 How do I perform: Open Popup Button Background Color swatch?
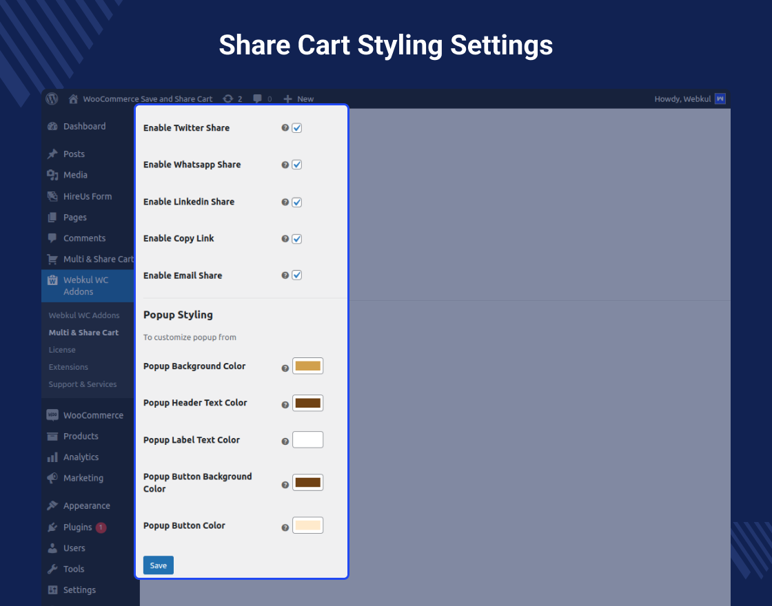[307, 483]
